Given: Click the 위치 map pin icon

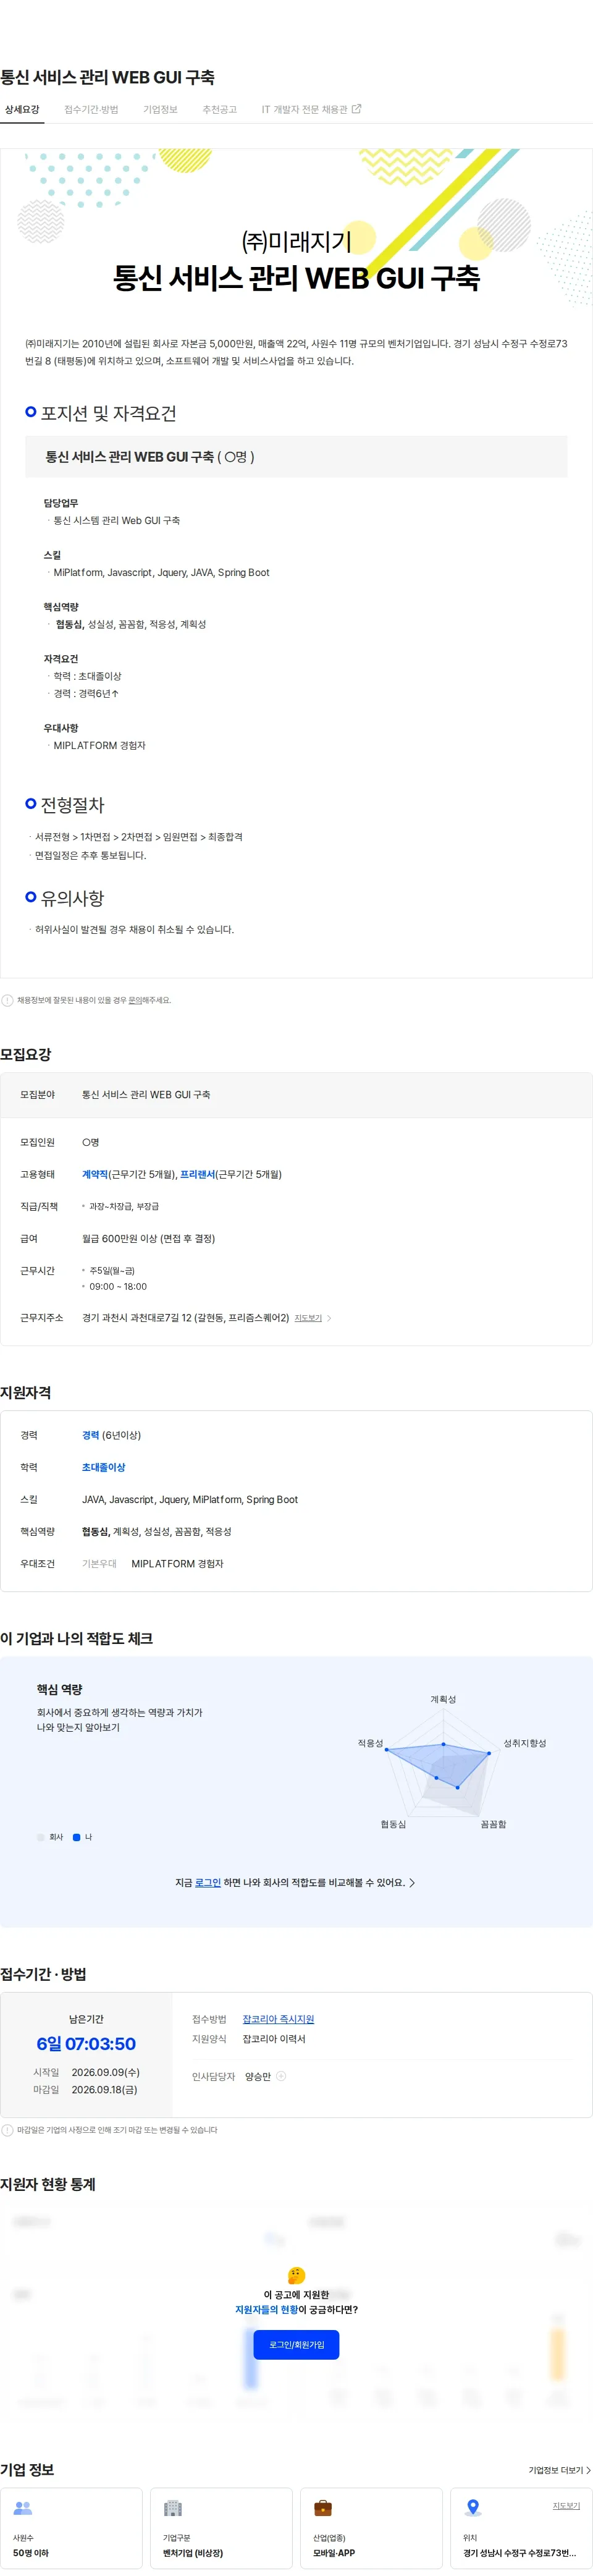Looking at the screenshot, I should (473, 2508).
